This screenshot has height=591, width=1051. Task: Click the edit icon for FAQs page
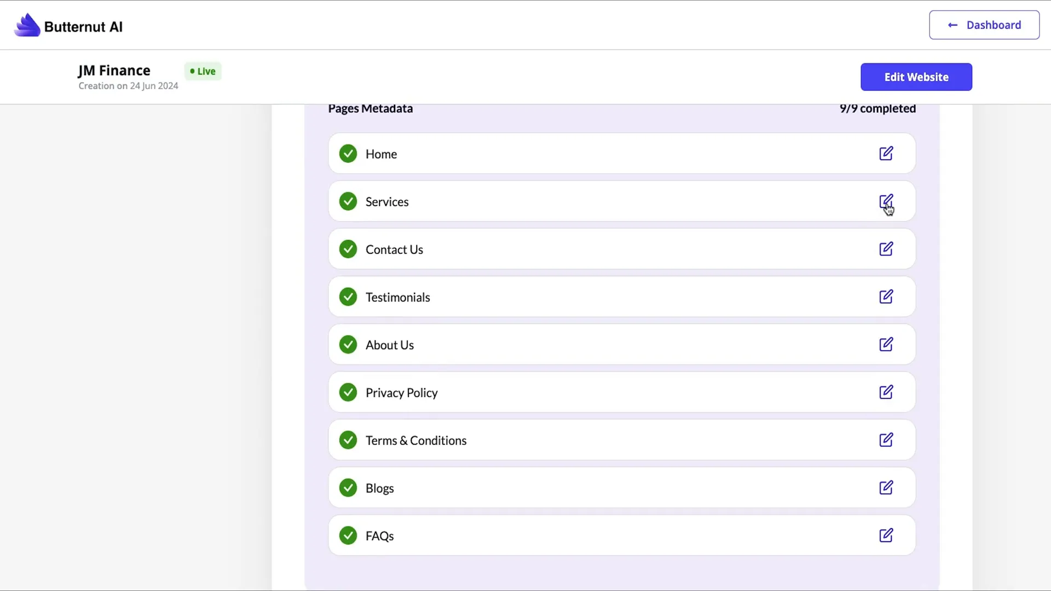[x=886, y=535]
